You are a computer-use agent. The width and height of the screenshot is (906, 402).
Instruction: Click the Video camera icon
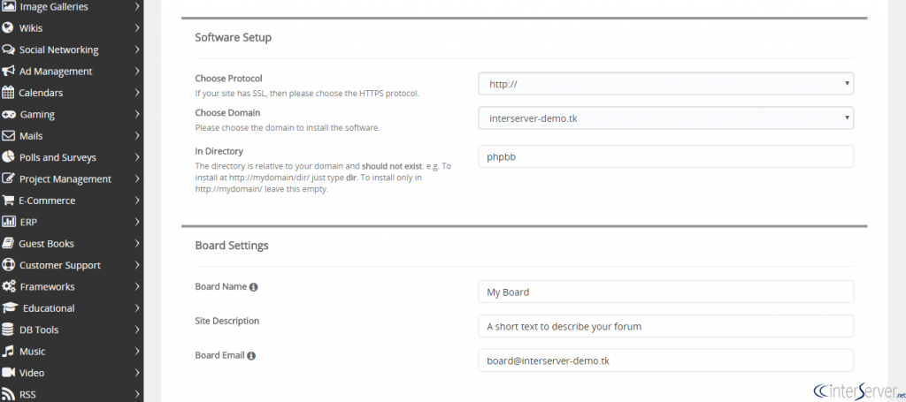point(8,373)
